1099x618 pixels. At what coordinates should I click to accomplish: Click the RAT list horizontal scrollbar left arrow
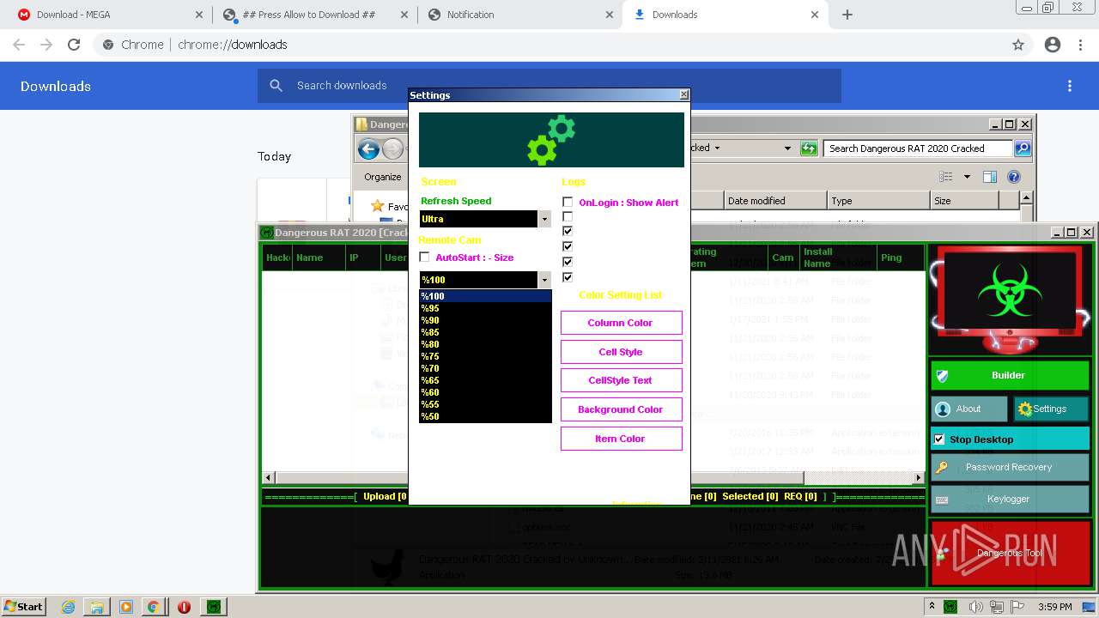click(x=269, y=477)
